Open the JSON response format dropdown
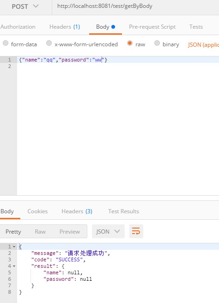 (108, 231)
